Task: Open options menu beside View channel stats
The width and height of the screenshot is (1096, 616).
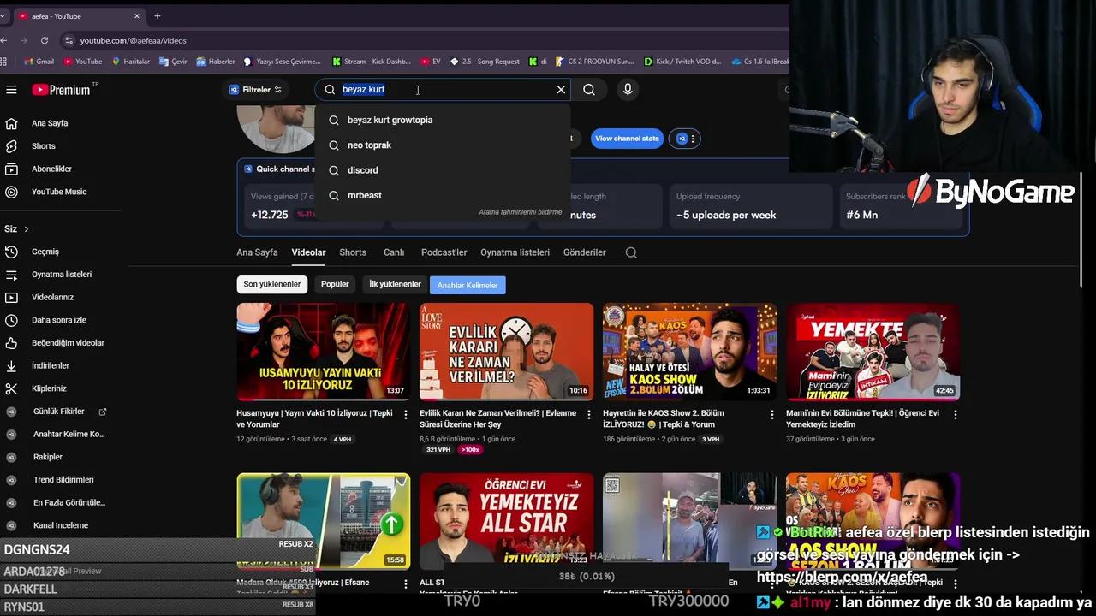Action: (x=694, y=139)
